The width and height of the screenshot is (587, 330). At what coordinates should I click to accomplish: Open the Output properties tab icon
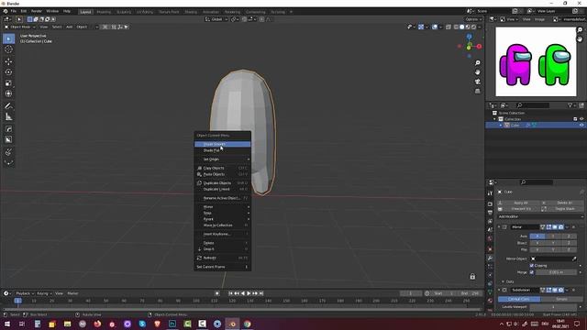[x=490, y=213]
